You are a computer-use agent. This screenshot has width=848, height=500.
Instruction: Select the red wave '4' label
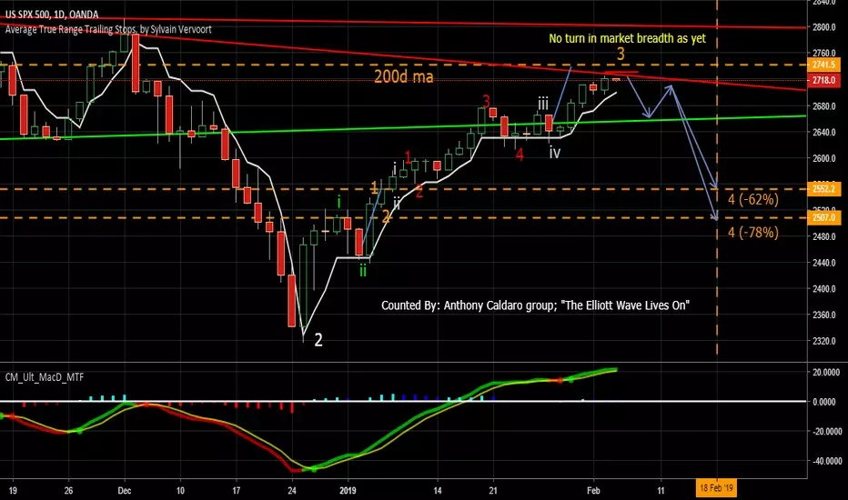click(x=520, y=155)
